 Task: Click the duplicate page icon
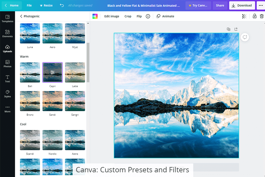(229, 29)
